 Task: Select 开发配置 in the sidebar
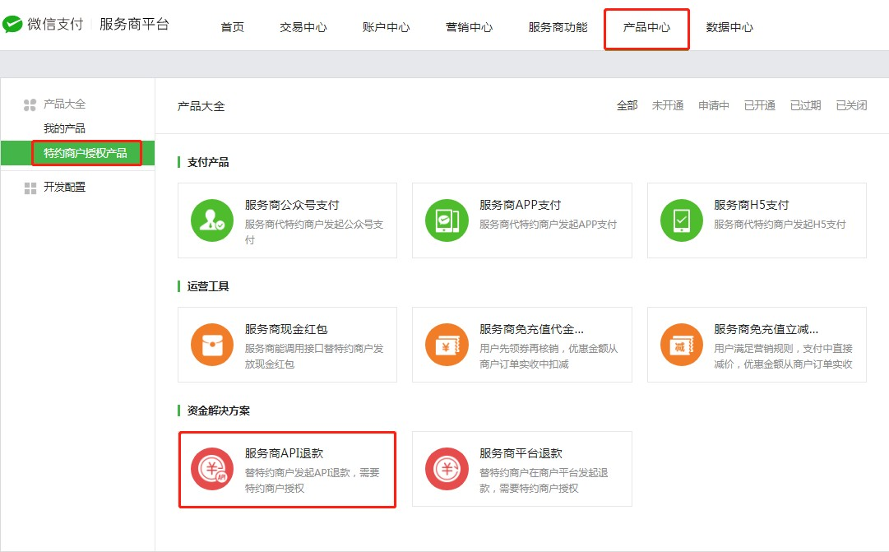tap(65, 188)
